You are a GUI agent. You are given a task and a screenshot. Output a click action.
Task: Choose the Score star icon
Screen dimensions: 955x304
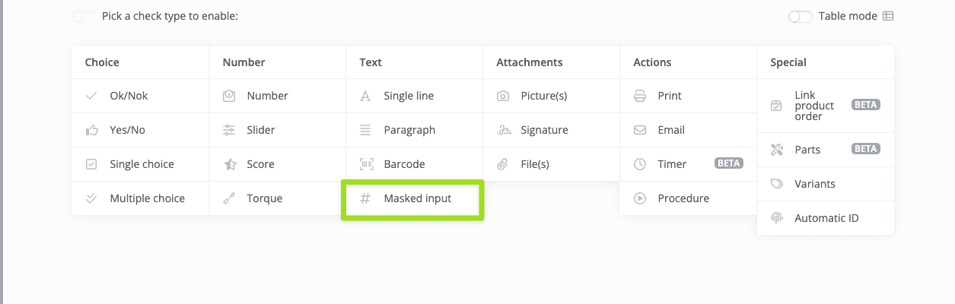[229, 165]
